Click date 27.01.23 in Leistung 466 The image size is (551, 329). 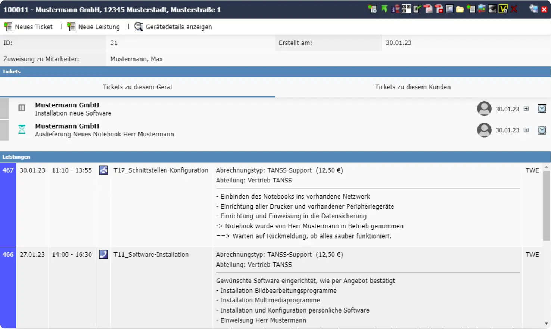(x=32, y=254)
